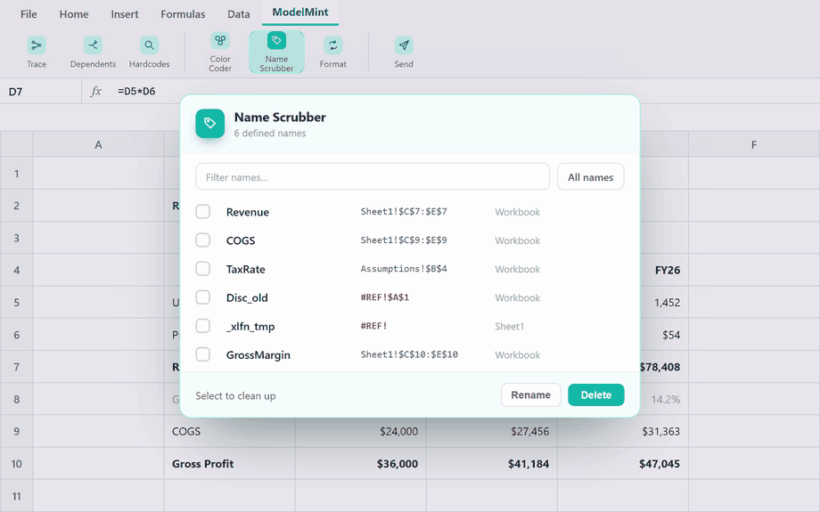Click the TaxRate defined name label

(x=245, y=270)
